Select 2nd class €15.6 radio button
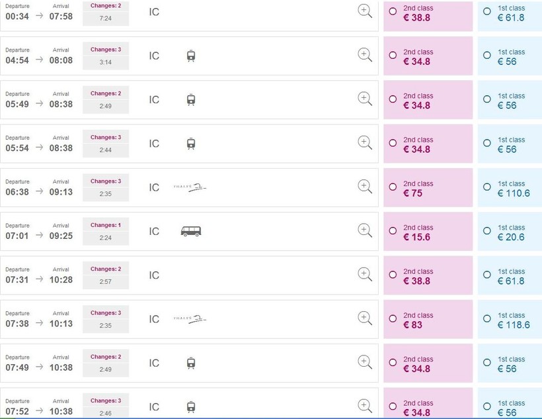This screenshot has width=542, height=419. tap(393, 231)
